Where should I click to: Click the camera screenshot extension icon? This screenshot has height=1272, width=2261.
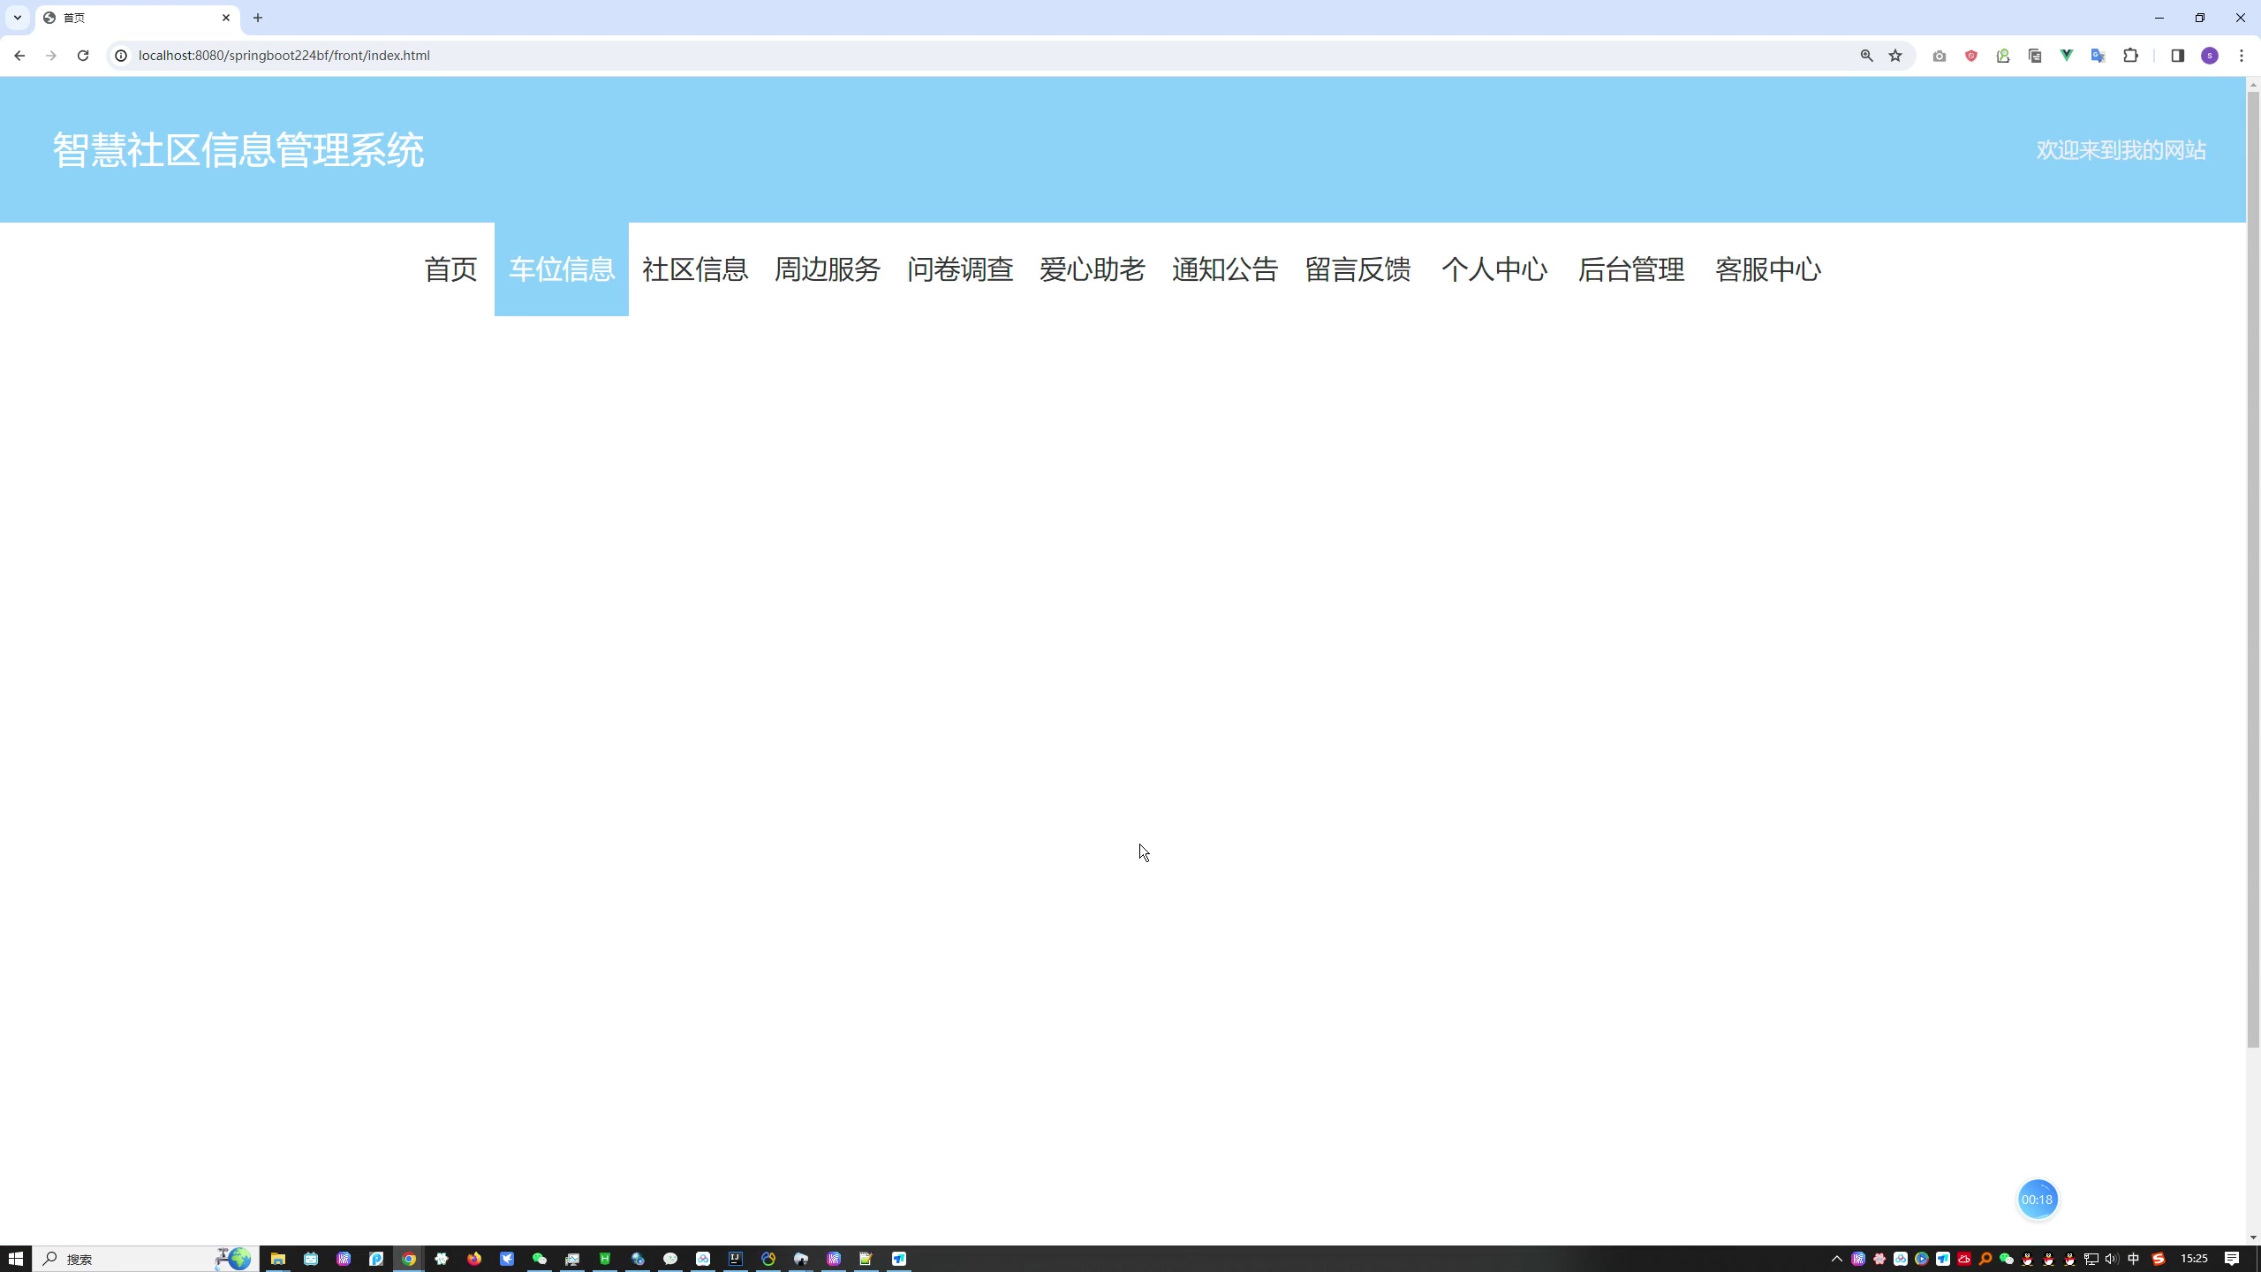1940,56
